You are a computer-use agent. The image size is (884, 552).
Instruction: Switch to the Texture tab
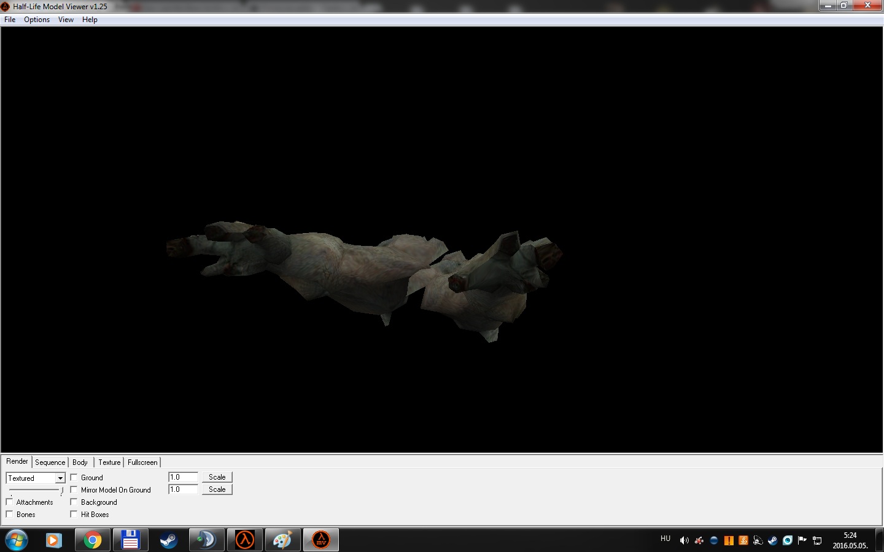[x=109, y=462]
